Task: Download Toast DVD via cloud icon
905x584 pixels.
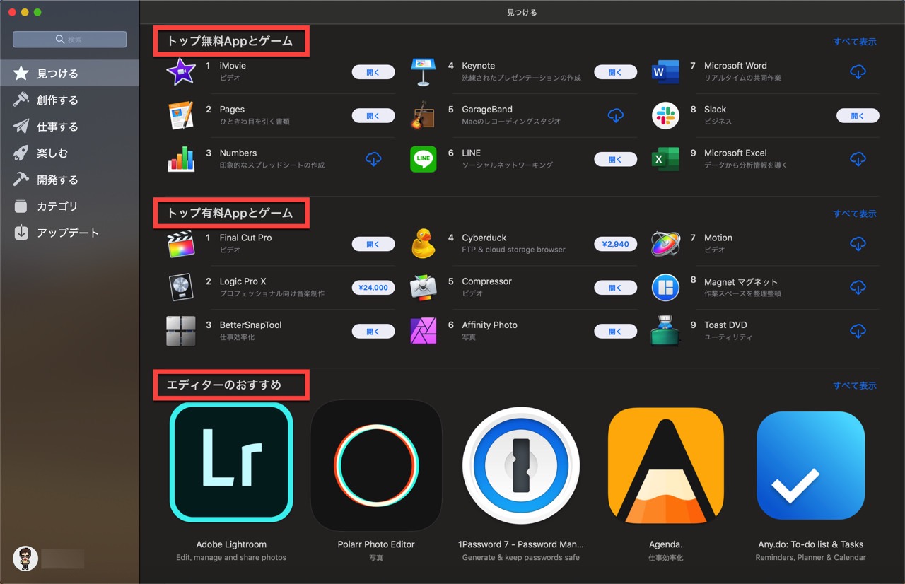Action: coord(858,331)
